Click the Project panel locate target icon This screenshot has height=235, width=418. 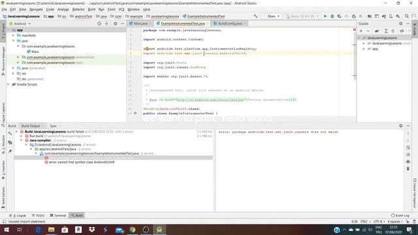[x=99, y=23]
